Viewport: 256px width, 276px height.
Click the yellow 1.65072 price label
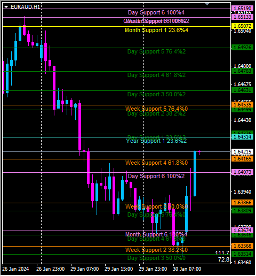[x=243, y=26]
